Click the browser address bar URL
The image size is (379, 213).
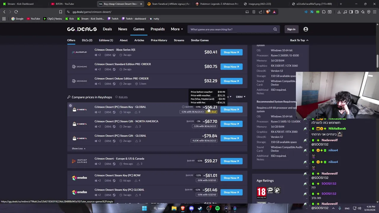(92, 12)
